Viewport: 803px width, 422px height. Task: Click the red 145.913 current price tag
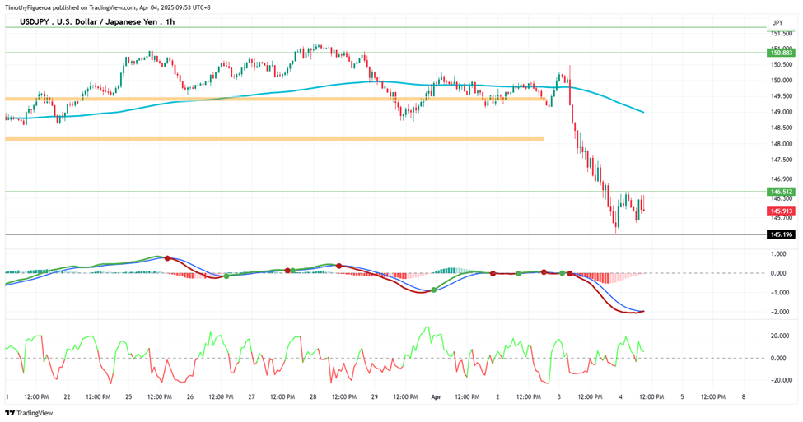(x=781, y=211)
